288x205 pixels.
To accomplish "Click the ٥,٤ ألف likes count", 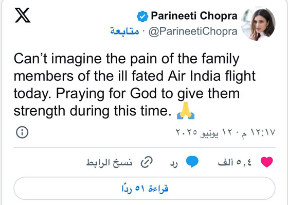I will tap(235, 163).
